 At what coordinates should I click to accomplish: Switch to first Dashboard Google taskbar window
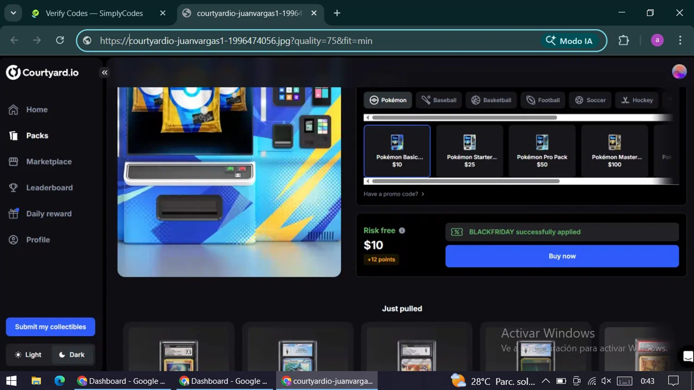123,381
